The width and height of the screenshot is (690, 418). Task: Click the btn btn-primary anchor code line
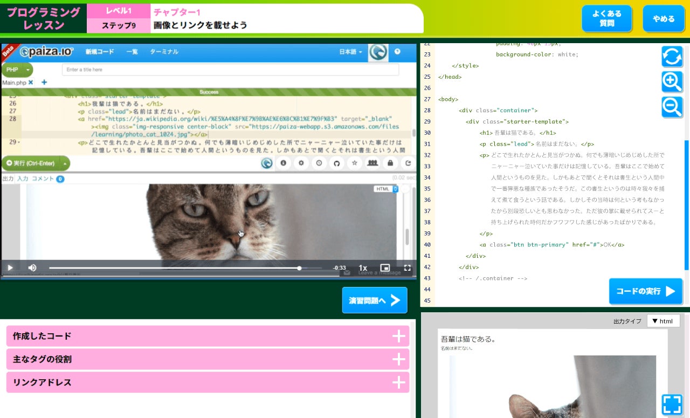click(552, 244)
